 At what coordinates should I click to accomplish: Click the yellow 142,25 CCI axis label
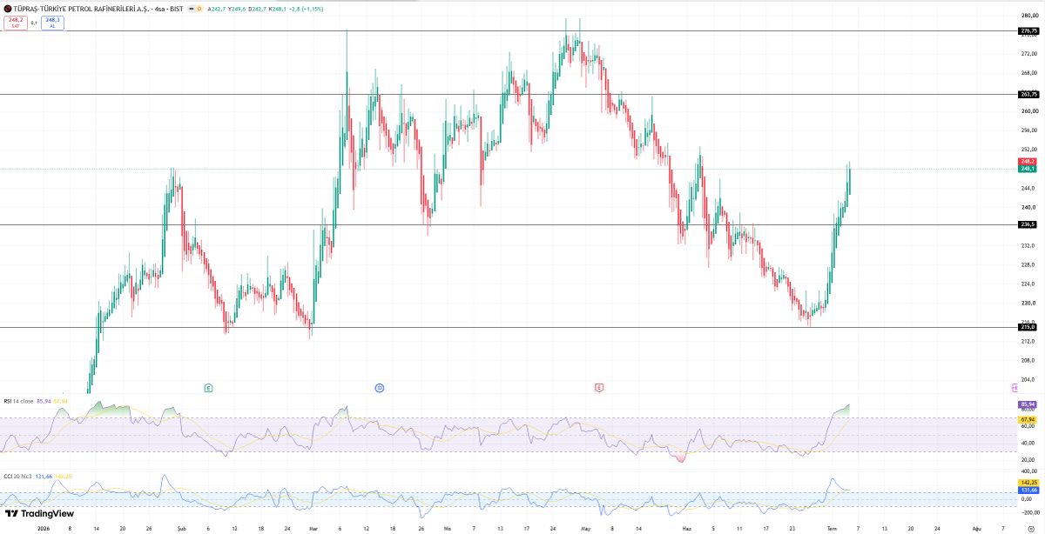1028,482
